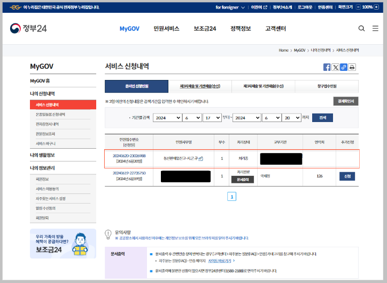Click contact number 126 cell
This screenshot has height=283, width=387.
click(319, 176)
